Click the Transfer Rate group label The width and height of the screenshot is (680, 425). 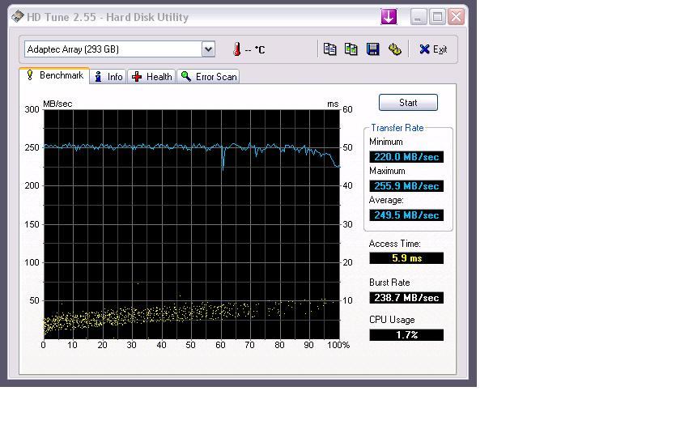pos(397,128)
